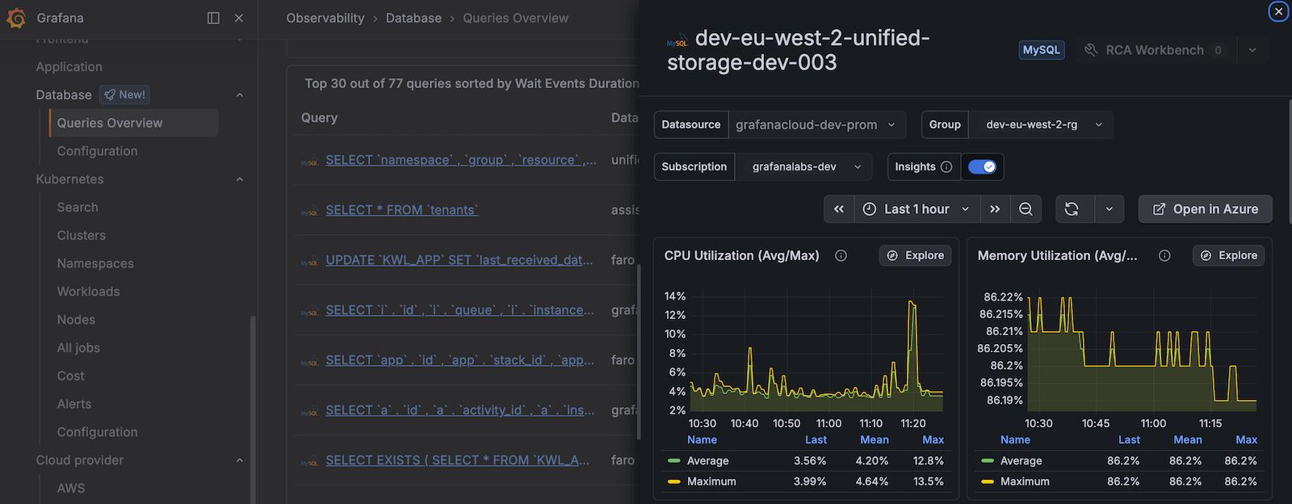The width and height of the screenshot is (1292, 504).
Task: Sort CPU legend by Max column
Action: 933,439
